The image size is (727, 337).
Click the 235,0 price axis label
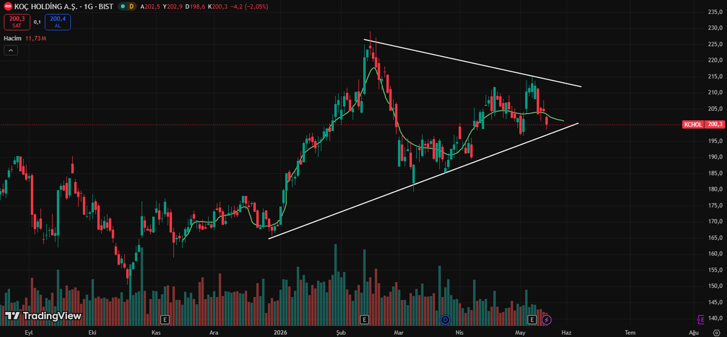[x=715, y=11]
